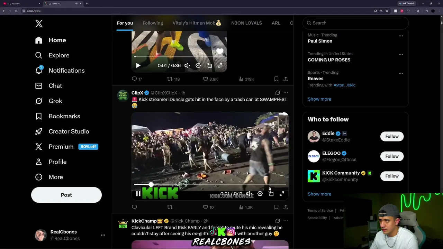Click the Grok explain icon on ClipX post

(x=278, y=93)
